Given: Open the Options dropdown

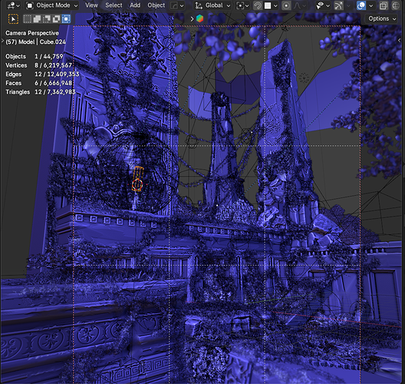Looking at the screenshot, I should click(x=382, y=18).
